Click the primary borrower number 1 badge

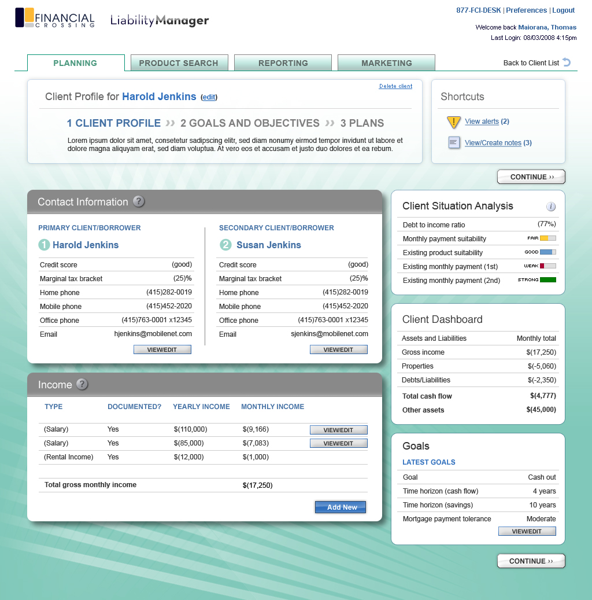click(45, 245)
